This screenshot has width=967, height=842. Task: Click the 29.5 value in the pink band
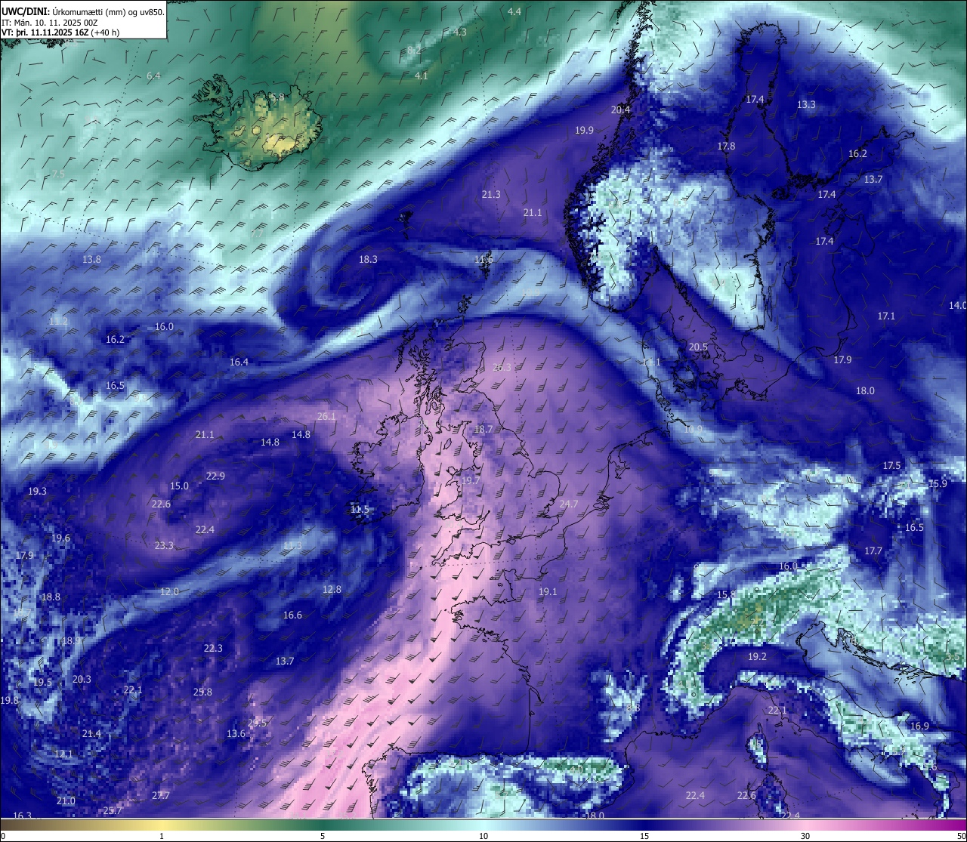(257, 723)
